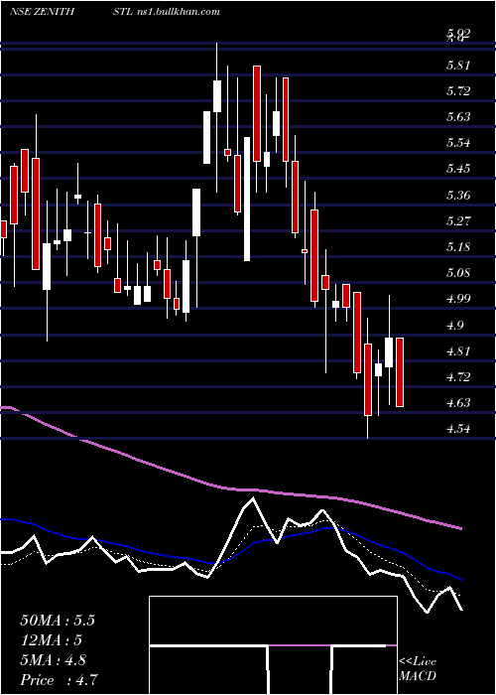Screen dimensions: 496x695
Task: Click the last red candlestick on the right
Action: click(400, 372)
